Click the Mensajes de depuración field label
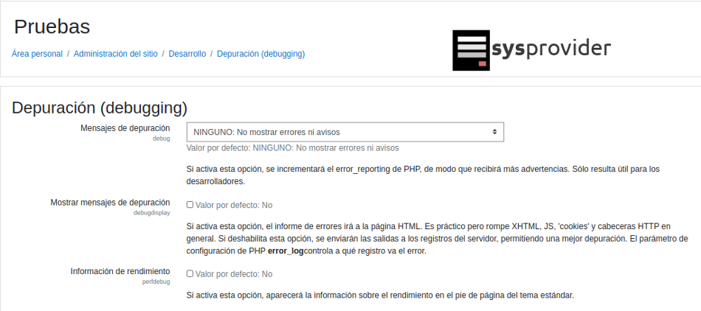This screenshot has width=701, height=311. (x=125, y=127)
